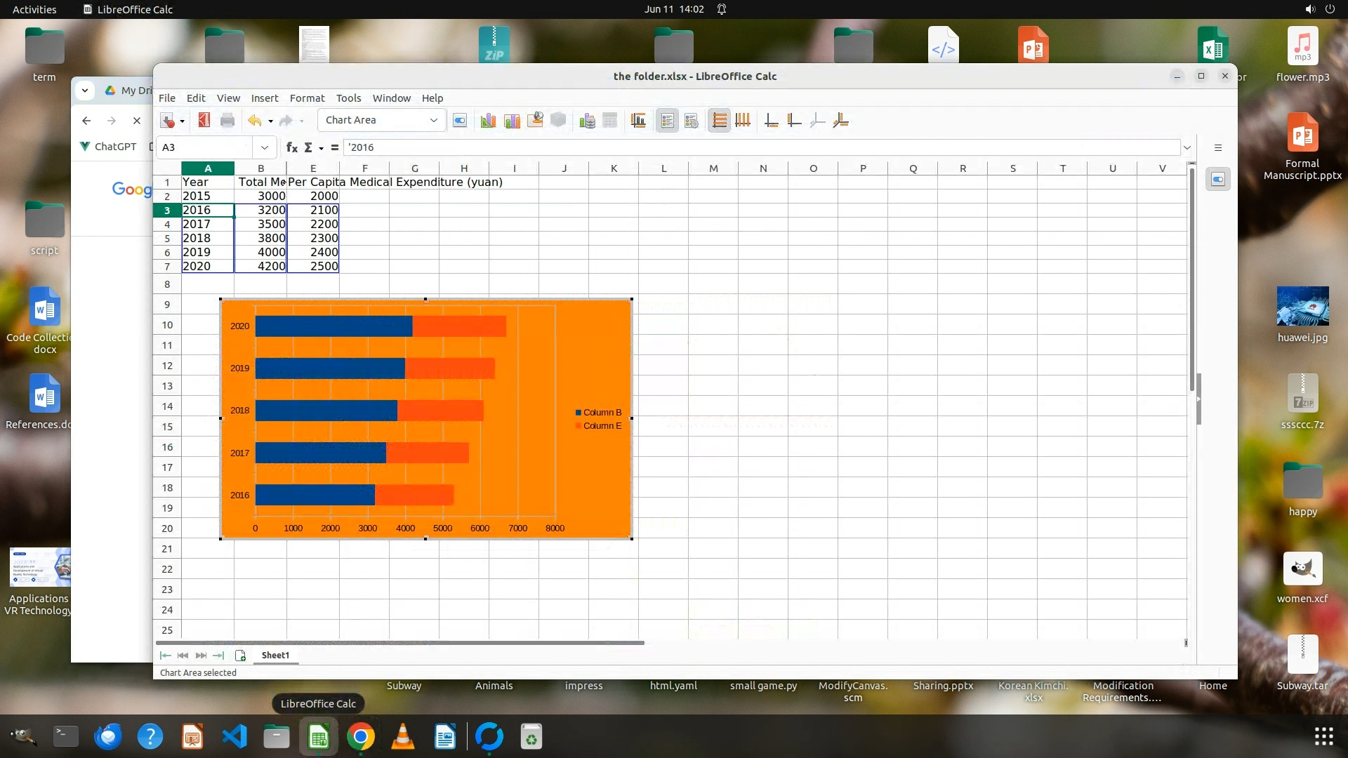Toggle Vertical Grids toolbar button

coord(743,121)
